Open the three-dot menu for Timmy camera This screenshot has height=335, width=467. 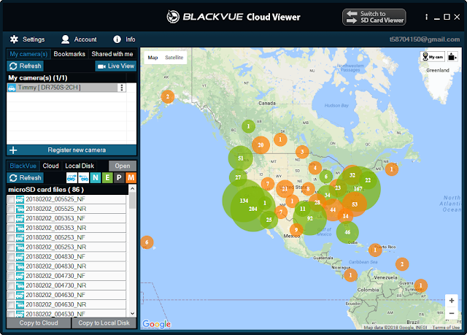122,88
